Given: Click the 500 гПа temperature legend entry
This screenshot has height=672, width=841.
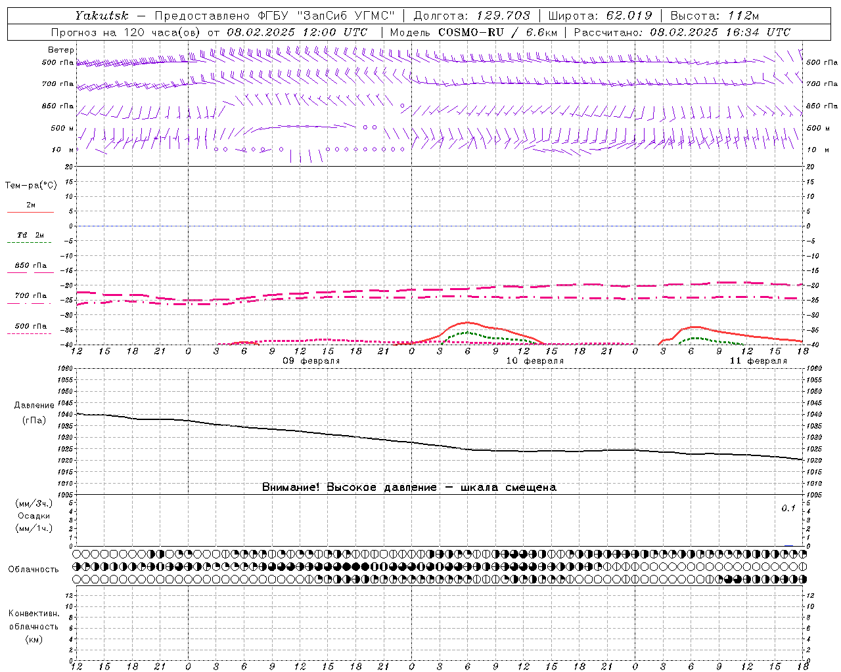Looking at the screenshot, I should (x=30, y=329).
